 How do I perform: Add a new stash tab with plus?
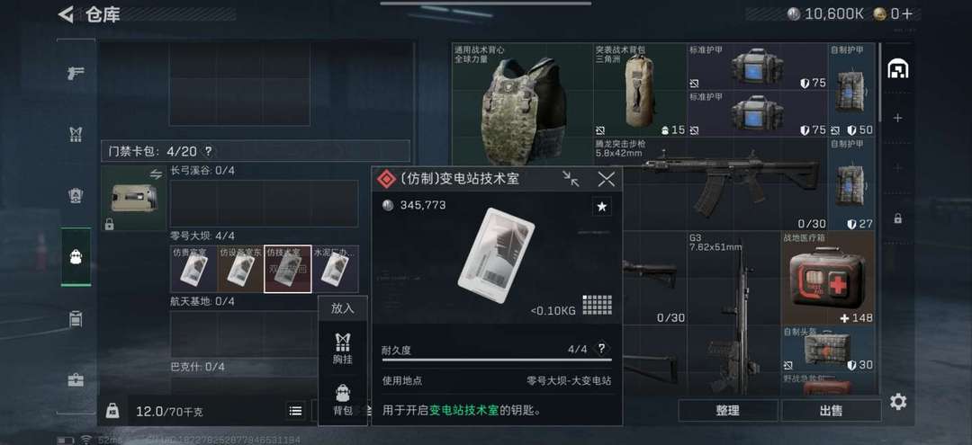click(x=897, y=118)
